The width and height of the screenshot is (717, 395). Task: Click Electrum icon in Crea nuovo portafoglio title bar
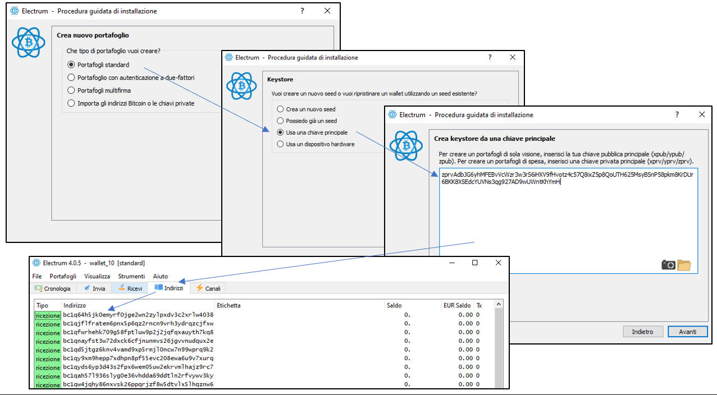(x=15, y=11)
